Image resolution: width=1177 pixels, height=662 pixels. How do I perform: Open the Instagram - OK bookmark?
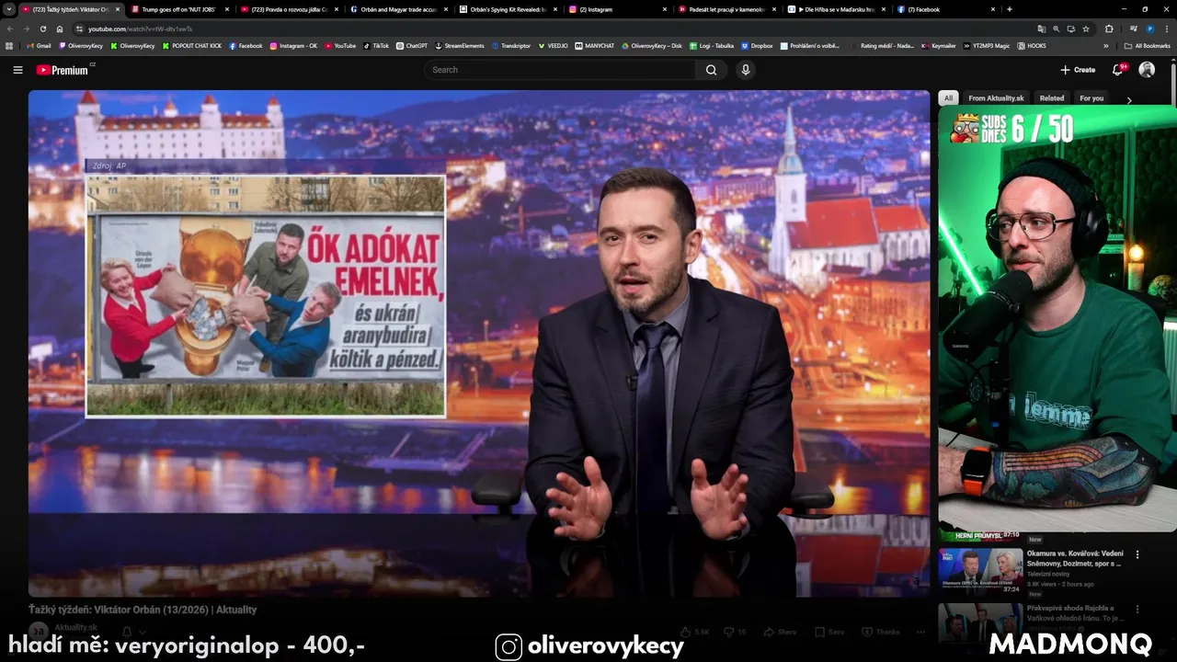293,45
